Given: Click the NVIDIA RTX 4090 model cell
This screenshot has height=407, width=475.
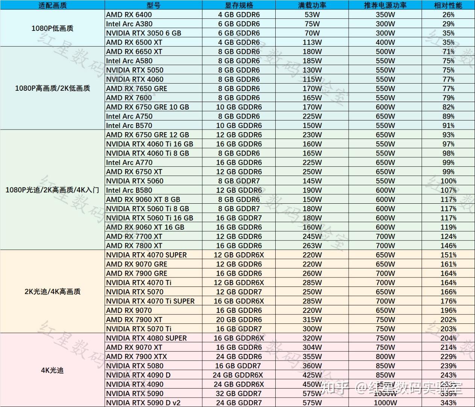Looking at the screenshot, I should click(x=153, y=384).
